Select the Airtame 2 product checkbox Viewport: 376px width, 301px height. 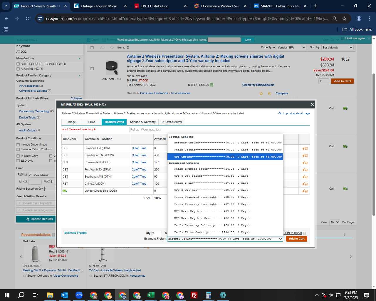92,69
